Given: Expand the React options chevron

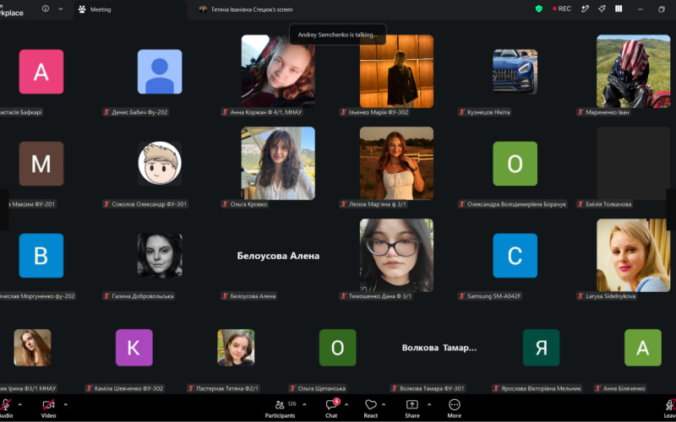Looking at the screenshot, I should coord(384,405).
